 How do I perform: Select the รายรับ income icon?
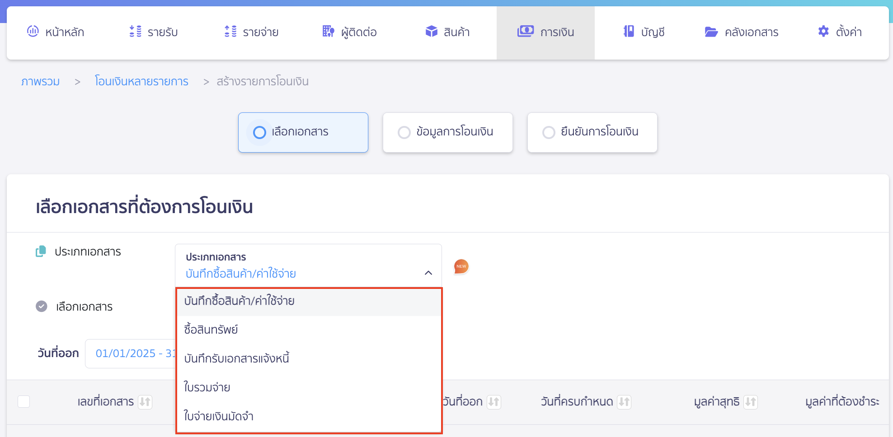(134, 32)
